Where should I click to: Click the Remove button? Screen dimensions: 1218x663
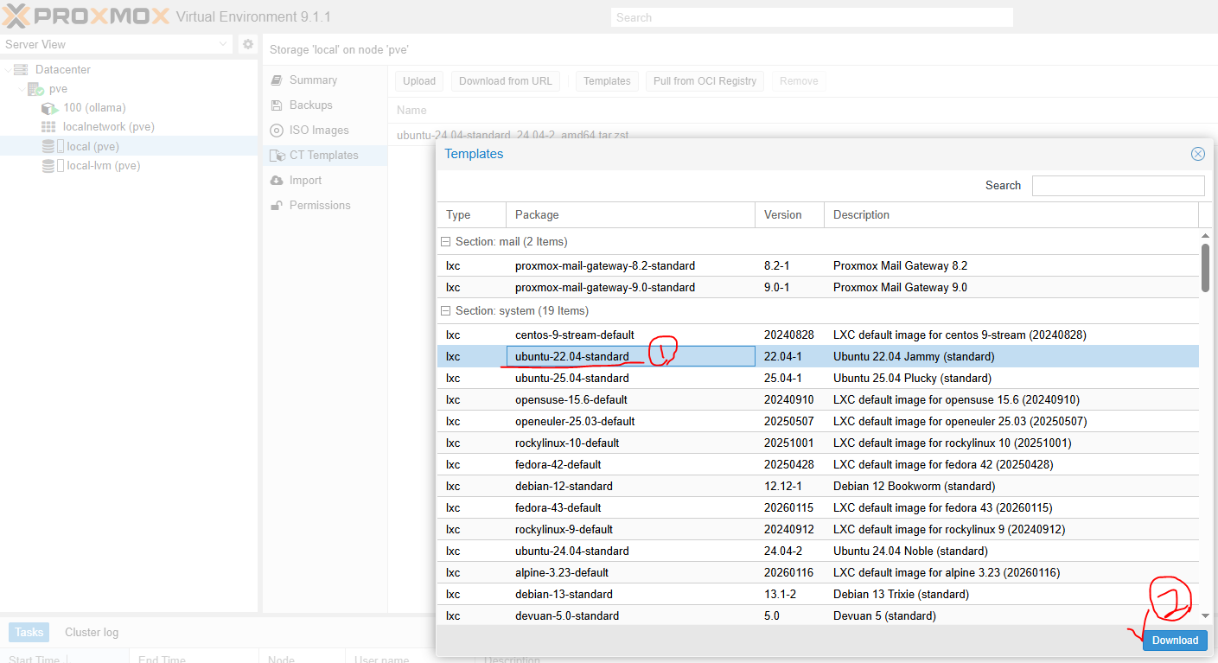799,81
